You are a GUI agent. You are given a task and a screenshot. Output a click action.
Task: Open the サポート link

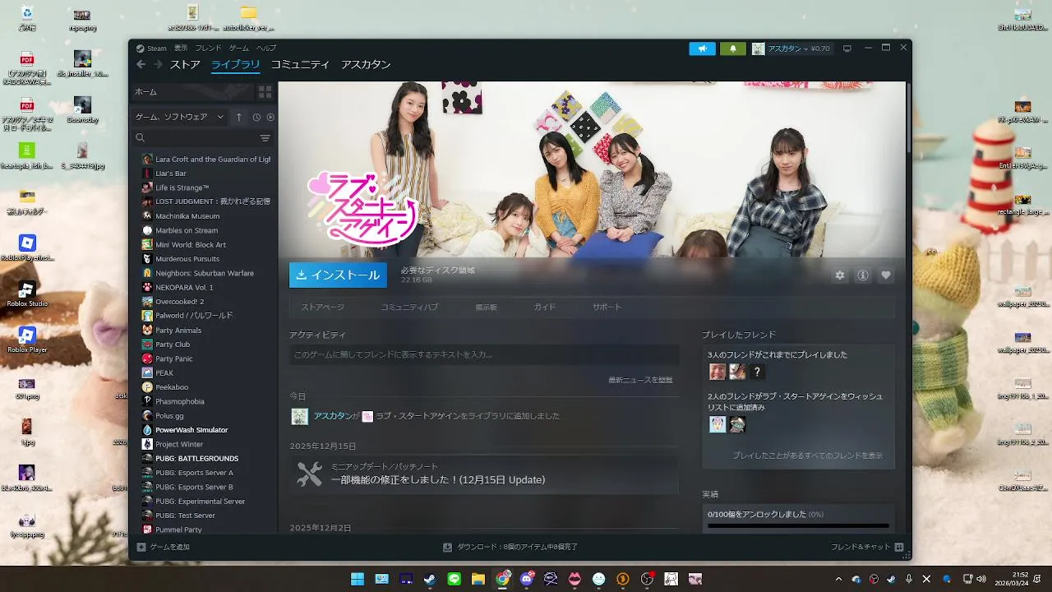607,307
